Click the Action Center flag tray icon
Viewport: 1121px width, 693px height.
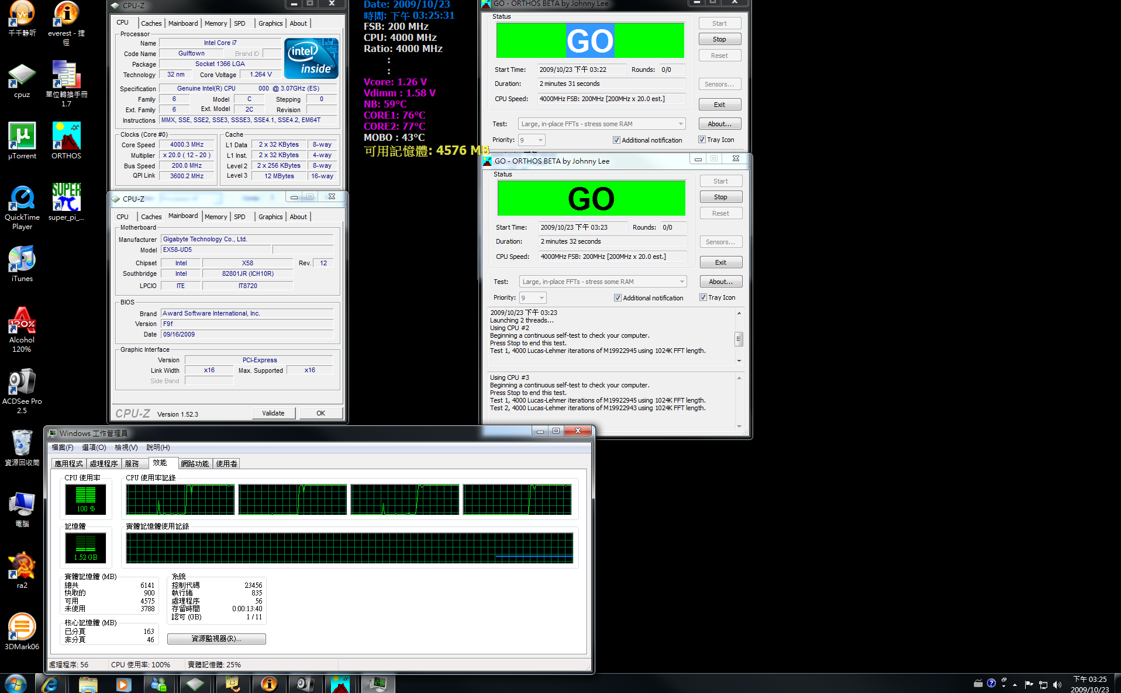tap(1029, 684)
